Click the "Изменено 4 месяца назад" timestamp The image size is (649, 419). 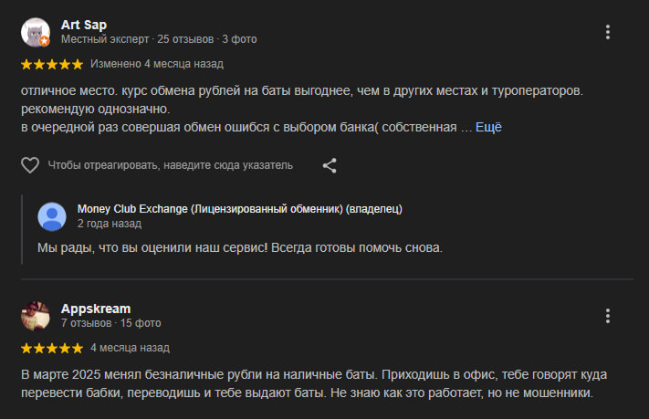coord(156,64)
